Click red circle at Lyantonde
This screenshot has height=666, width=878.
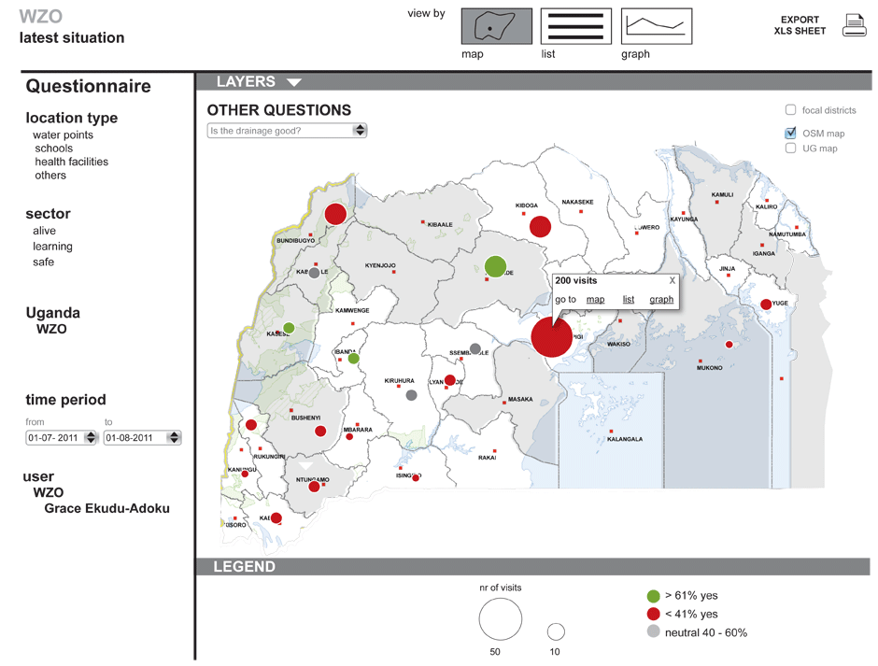point(449,380)
